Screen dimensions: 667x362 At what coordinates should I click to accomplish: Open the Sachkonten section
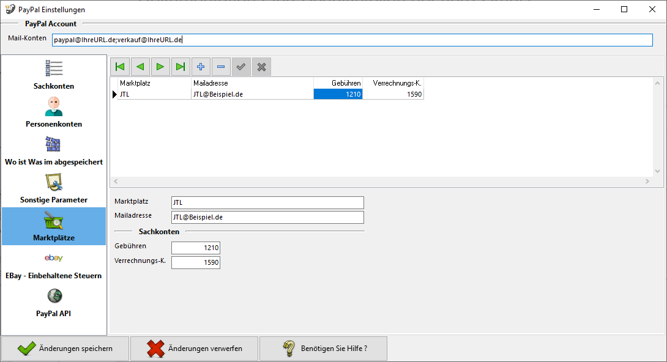[54, 75]
